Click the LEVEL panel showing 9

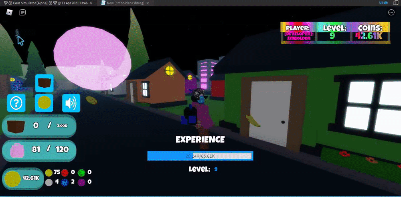point(333,33)
